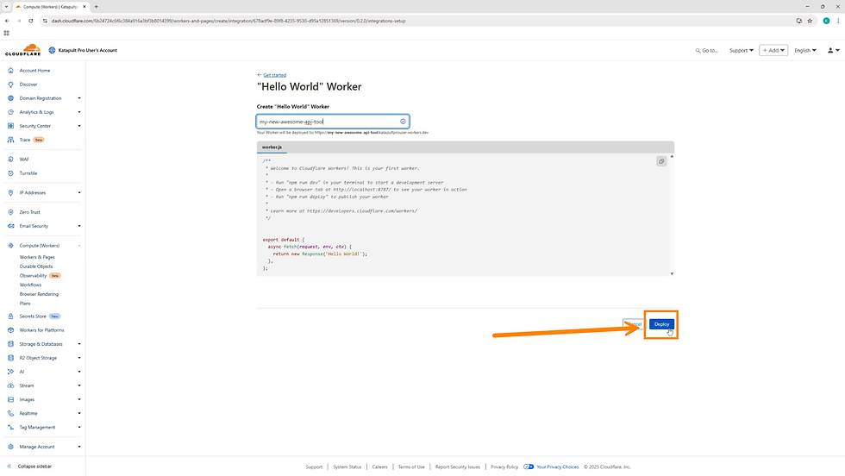Click the AI sparkle icon
Image resolution: width=845 pixels, height=476 pixels.
(x=10, y=372)
